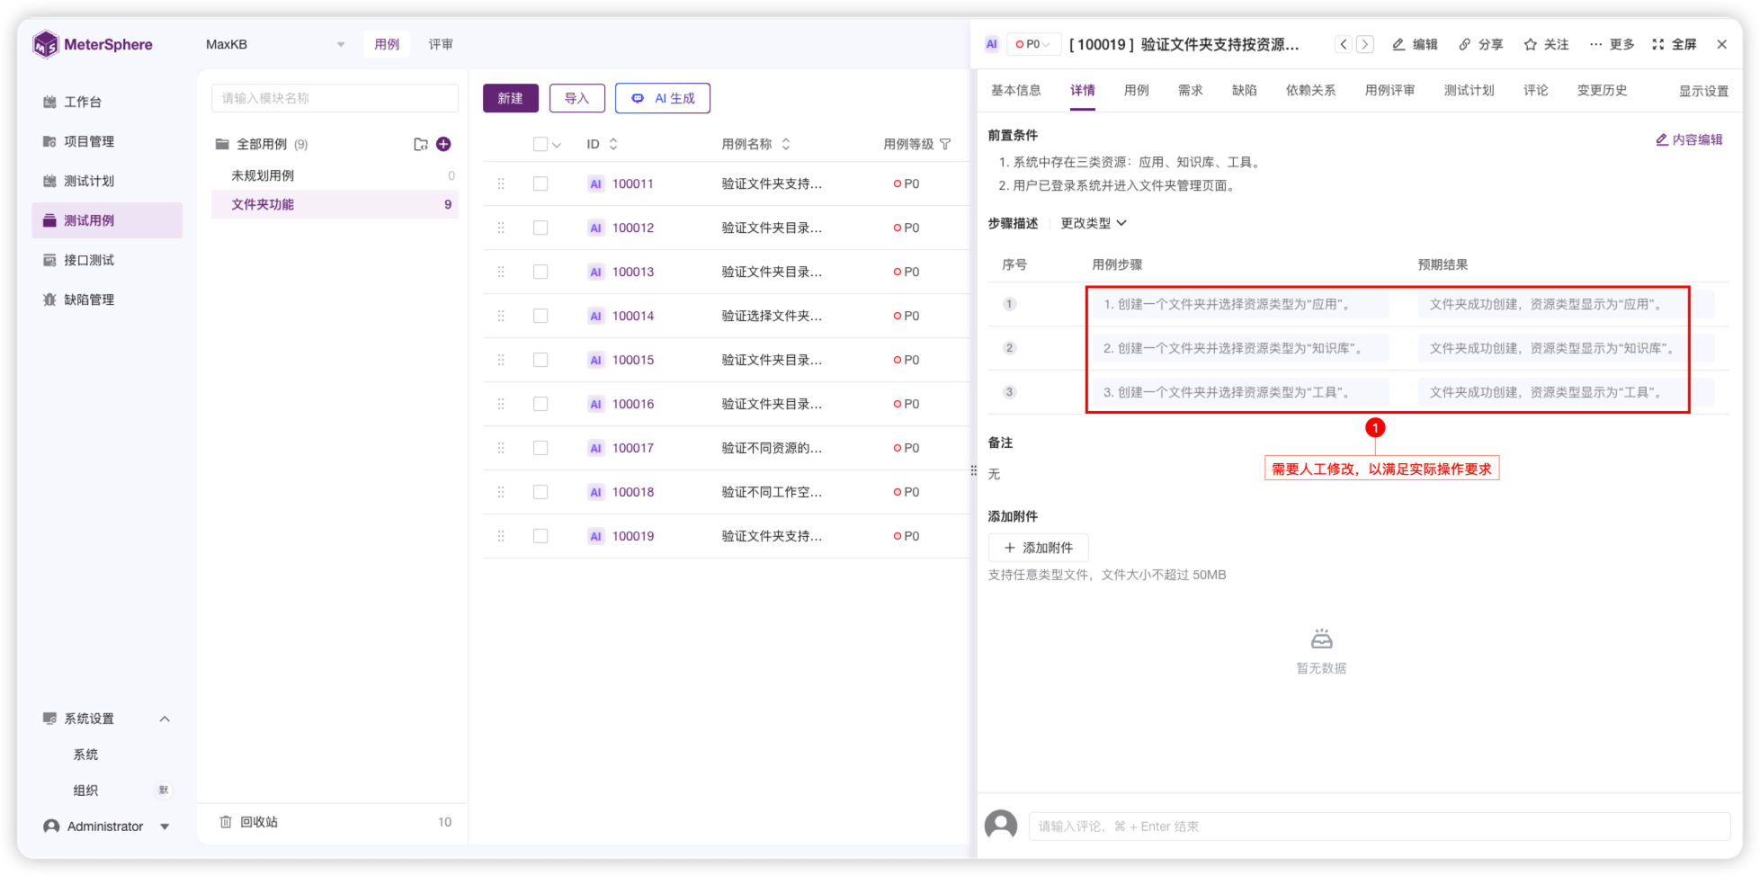This screenshot has width=1760, height=876.
Task: Switch to the 基本信息 tab
Action: (x=1016, y=90)
